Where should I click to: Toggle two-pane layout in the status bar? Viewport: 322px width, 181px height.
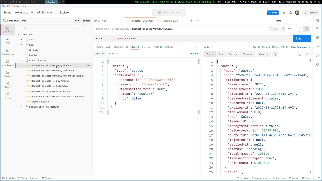(x=314, y=178)
